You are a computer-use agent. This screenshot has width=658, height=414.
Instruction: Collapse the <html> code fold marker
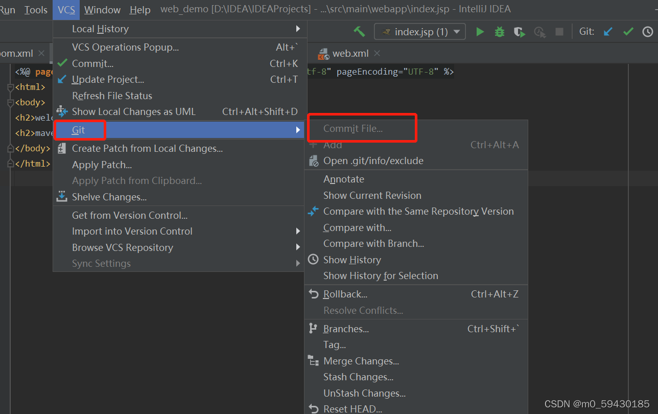click(x=10, y=87)
